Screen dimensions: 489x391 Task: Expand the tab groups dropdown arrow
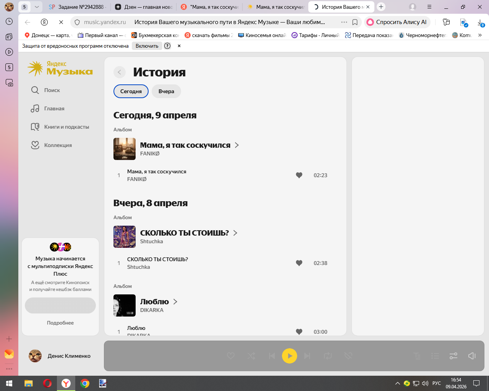[x=37, y=7]
